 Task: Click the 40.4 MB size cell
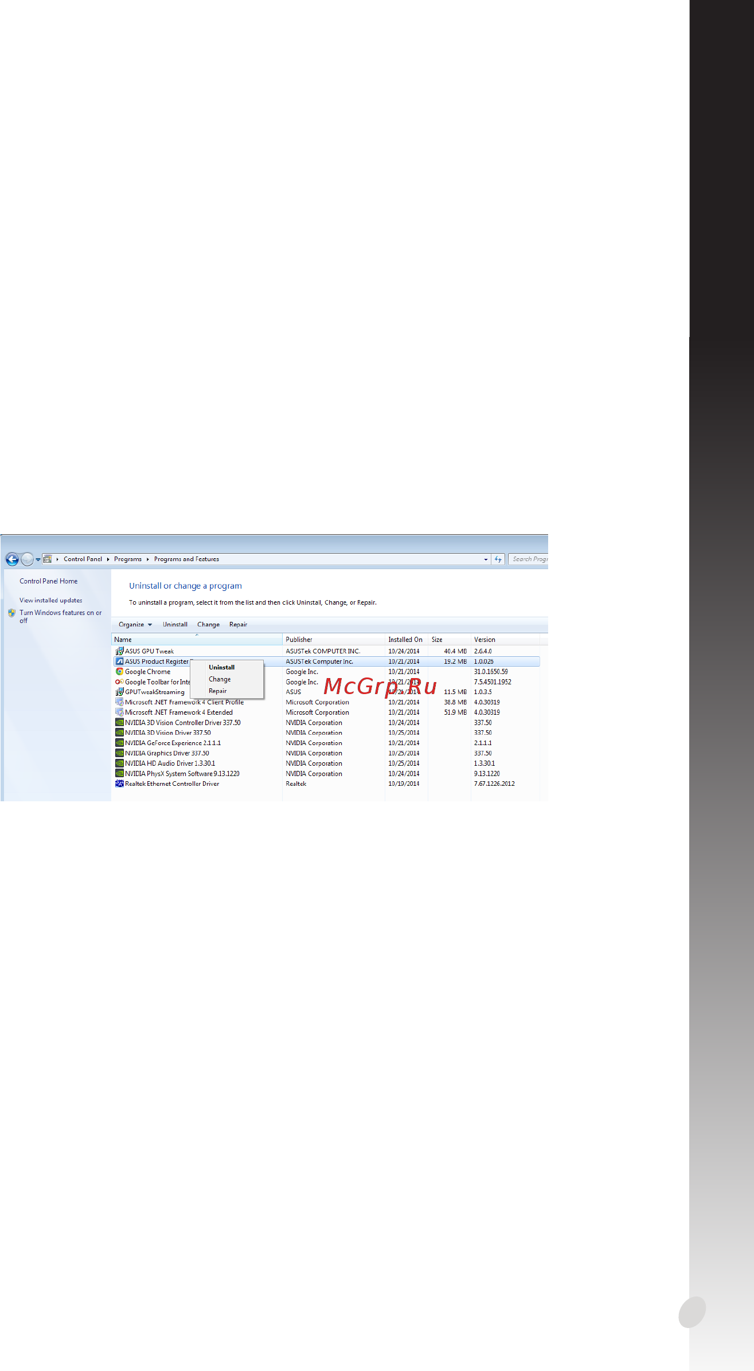(x=455, y=651)
